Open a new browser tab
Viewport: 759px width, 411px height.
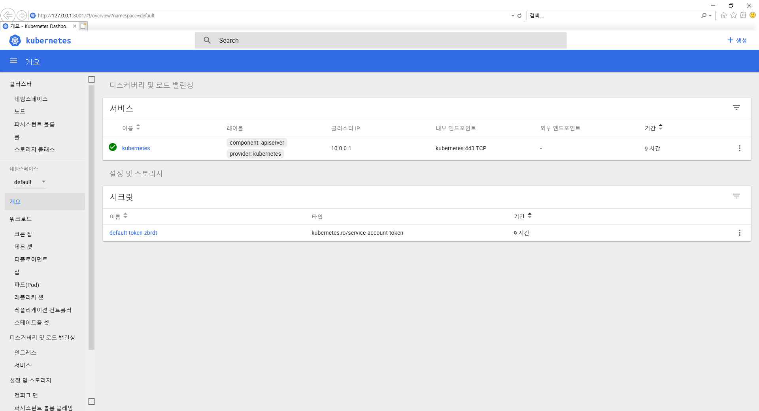coord(83,26)
